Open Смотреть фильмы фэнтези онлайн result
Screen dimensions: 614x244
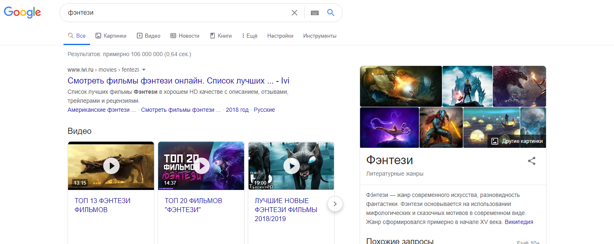[178, 81]
